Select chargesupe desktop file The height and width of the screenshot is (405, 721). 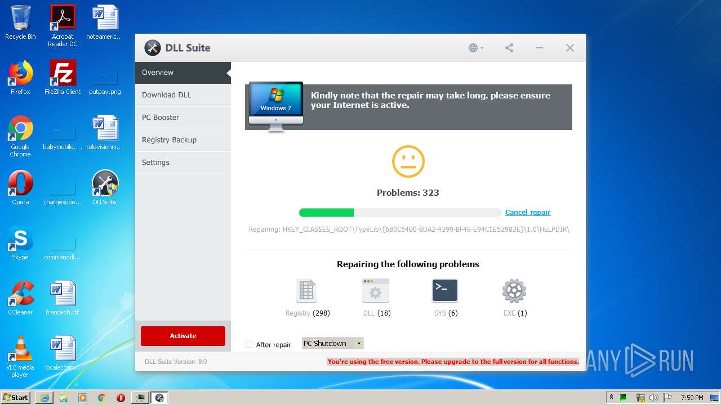tap(63, 193)
